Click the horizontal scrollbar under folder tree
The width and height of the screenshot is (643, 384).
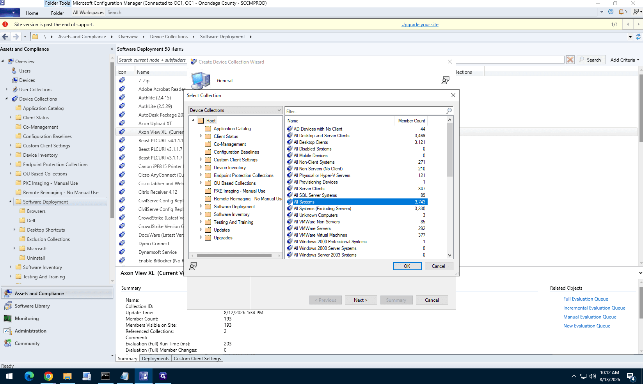(x=234, y=256)
